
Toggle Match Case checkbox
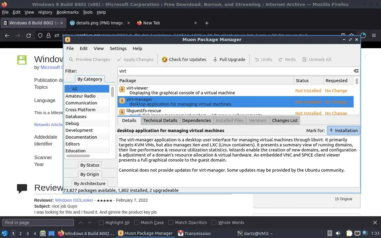coord(137,223)
